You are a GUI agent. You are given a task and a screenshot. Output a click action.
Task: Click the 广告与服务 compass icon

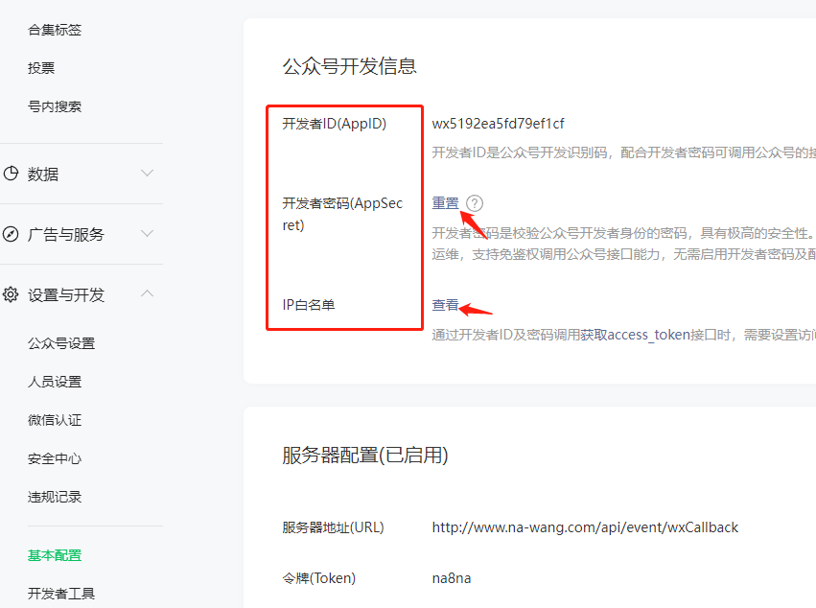[x=12, y=234]
